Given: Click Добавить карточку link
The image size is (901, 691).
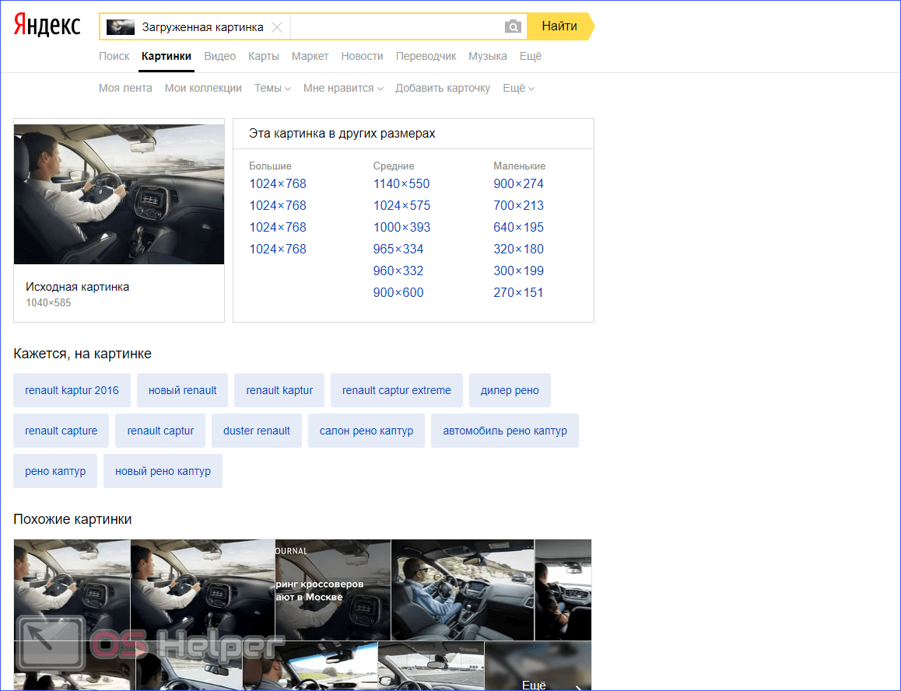Looking at the screenshot, I should [443, 89].
